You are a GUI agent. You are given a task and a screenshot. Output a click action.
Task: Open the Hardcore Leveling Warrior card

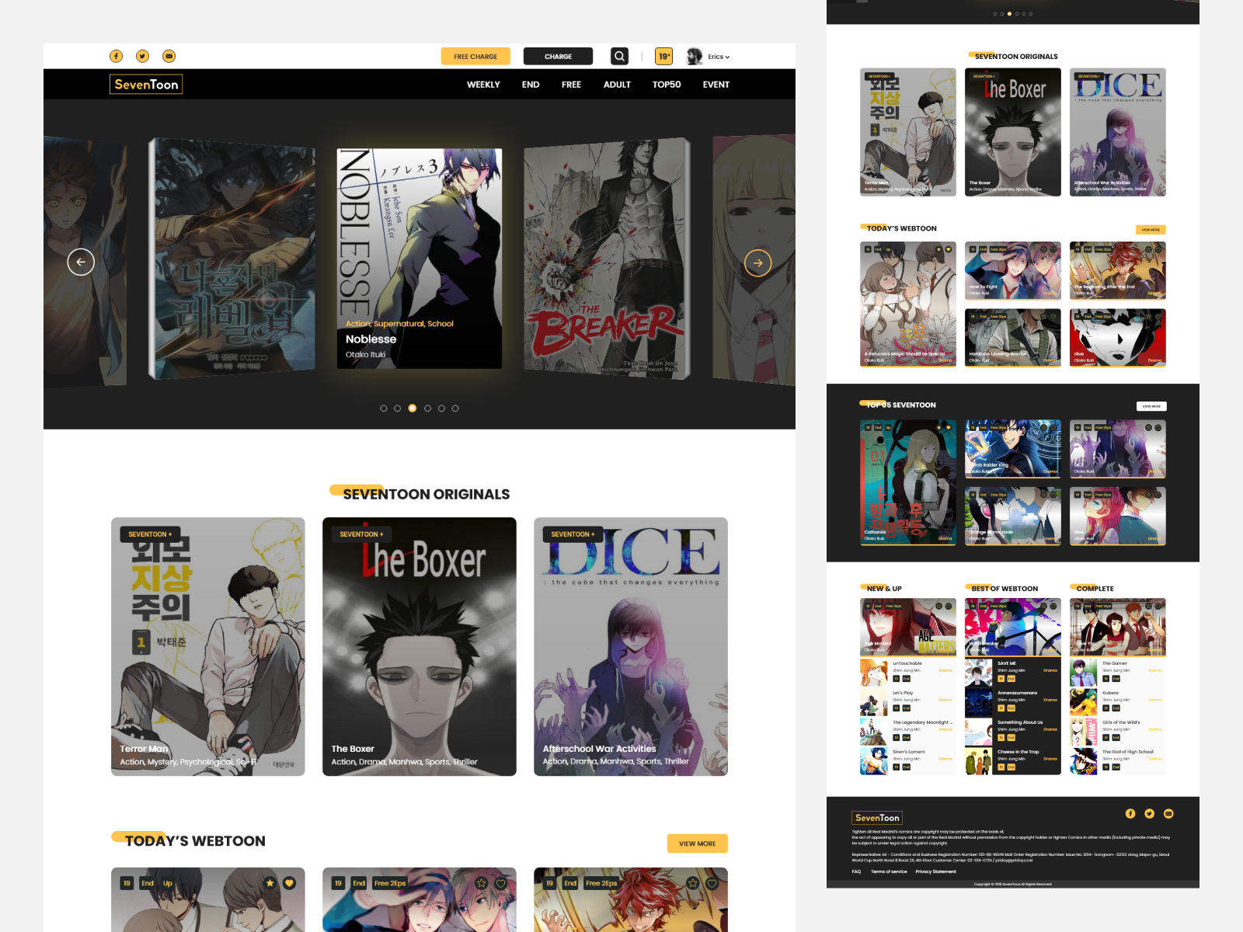coord(1013,337)
